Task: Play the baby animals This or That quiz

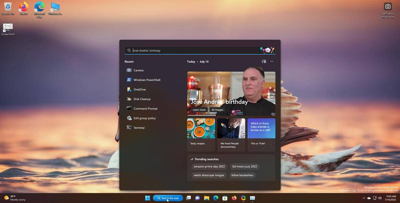Action: pyautogui.click(x=261, y=128)
